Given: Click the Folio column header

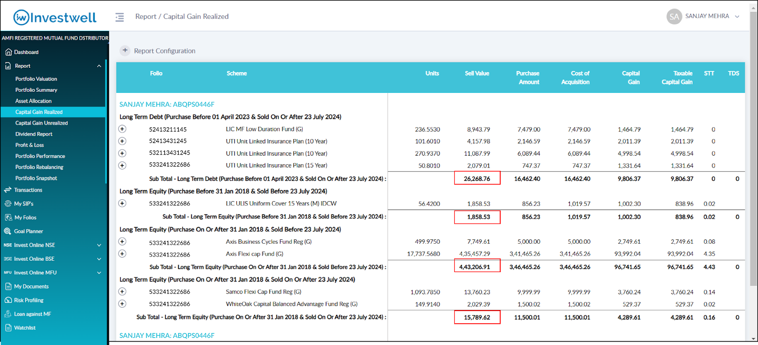Looking at the screenshot, I should point(156,73).
